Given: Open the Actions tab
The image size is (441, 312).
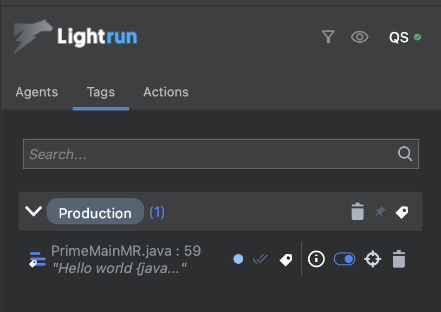Looking at the screenshot, I should coord(166,92).
